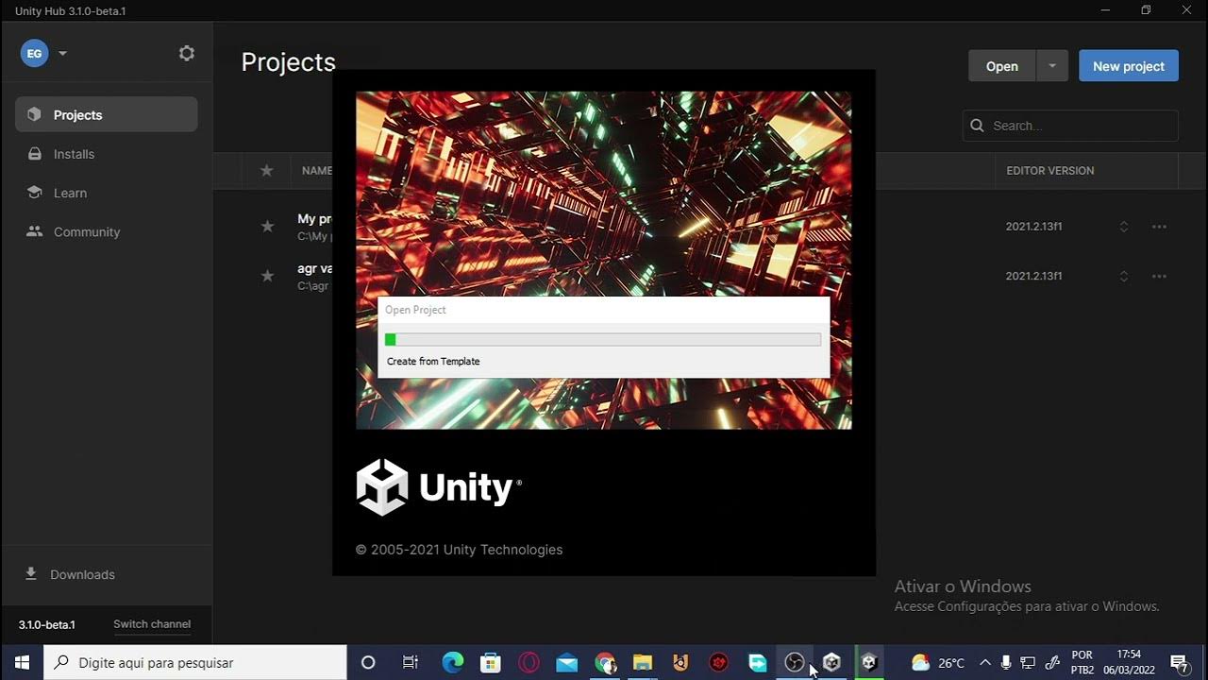Screen dimensions: 1208x680
Task: Open more options for agr project row
Action: click(1159, 276)
